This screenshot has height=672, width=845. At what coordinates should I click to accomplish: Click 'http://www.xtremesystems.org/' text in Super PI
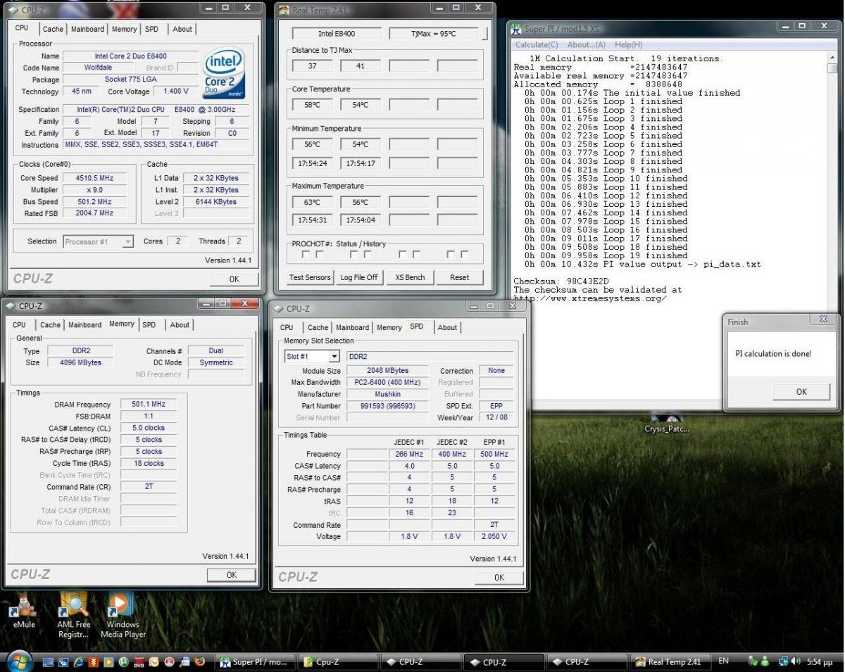click(x=590, y=298)
